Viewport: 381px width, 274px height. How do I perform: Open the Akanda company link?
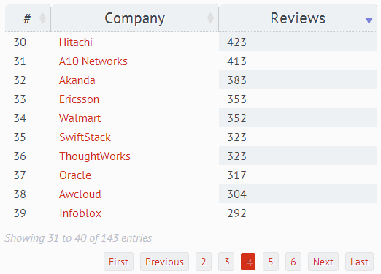click(x=77, y=80)
